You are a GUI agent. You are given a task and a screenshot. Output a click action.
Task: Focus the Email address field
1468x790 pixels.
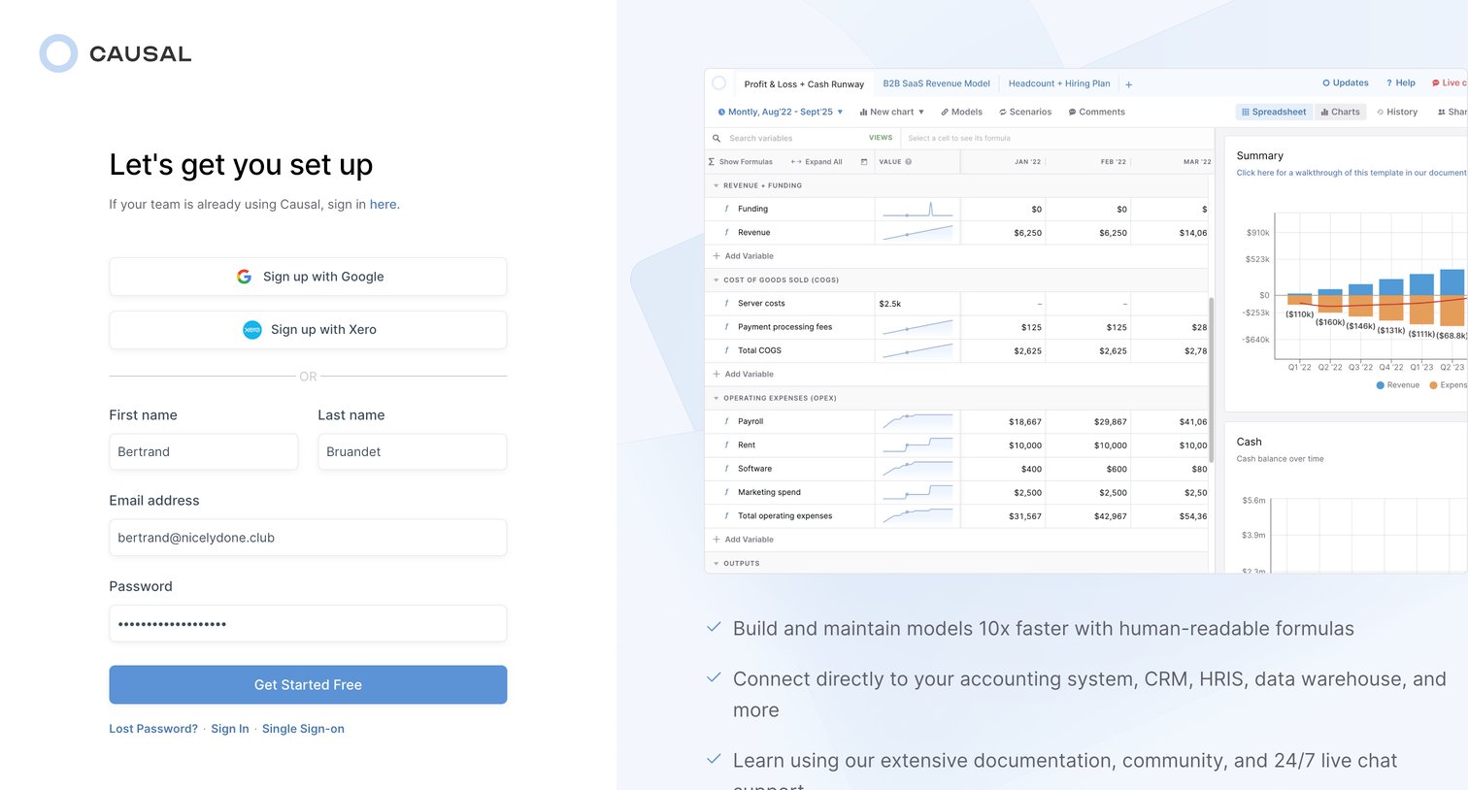[x=308, y=538]
